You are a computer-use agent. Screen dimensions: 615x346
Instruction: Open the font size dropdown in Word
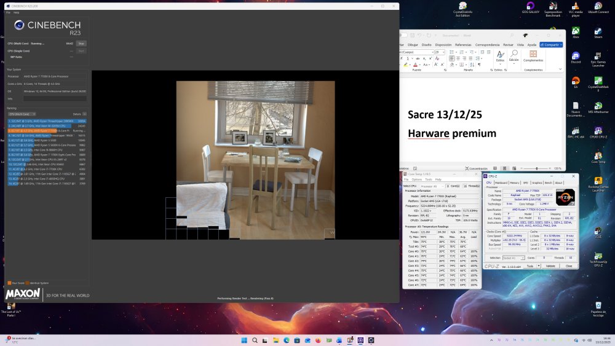(443, 52)
